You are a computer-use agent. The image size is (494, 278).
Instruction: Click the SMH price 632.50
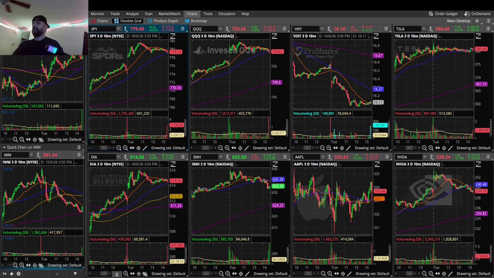click(x=239, y=157)
